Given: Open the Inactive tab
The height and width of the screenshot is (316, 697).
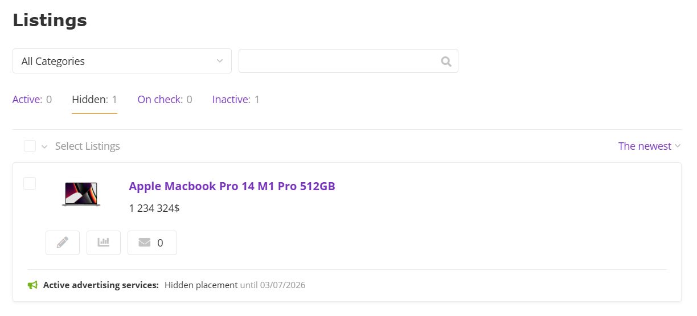Looking at the screenshot, I should pyautogui.click(x=236, y=100).
